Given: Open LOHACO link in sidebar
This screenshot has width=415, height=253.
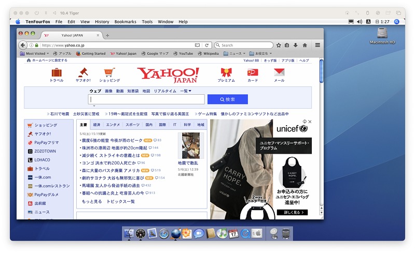Looking at the screenshot, I should point(42,160).
